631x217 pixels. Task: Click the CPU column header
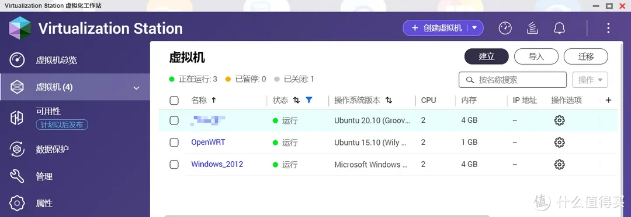(429, 100)
